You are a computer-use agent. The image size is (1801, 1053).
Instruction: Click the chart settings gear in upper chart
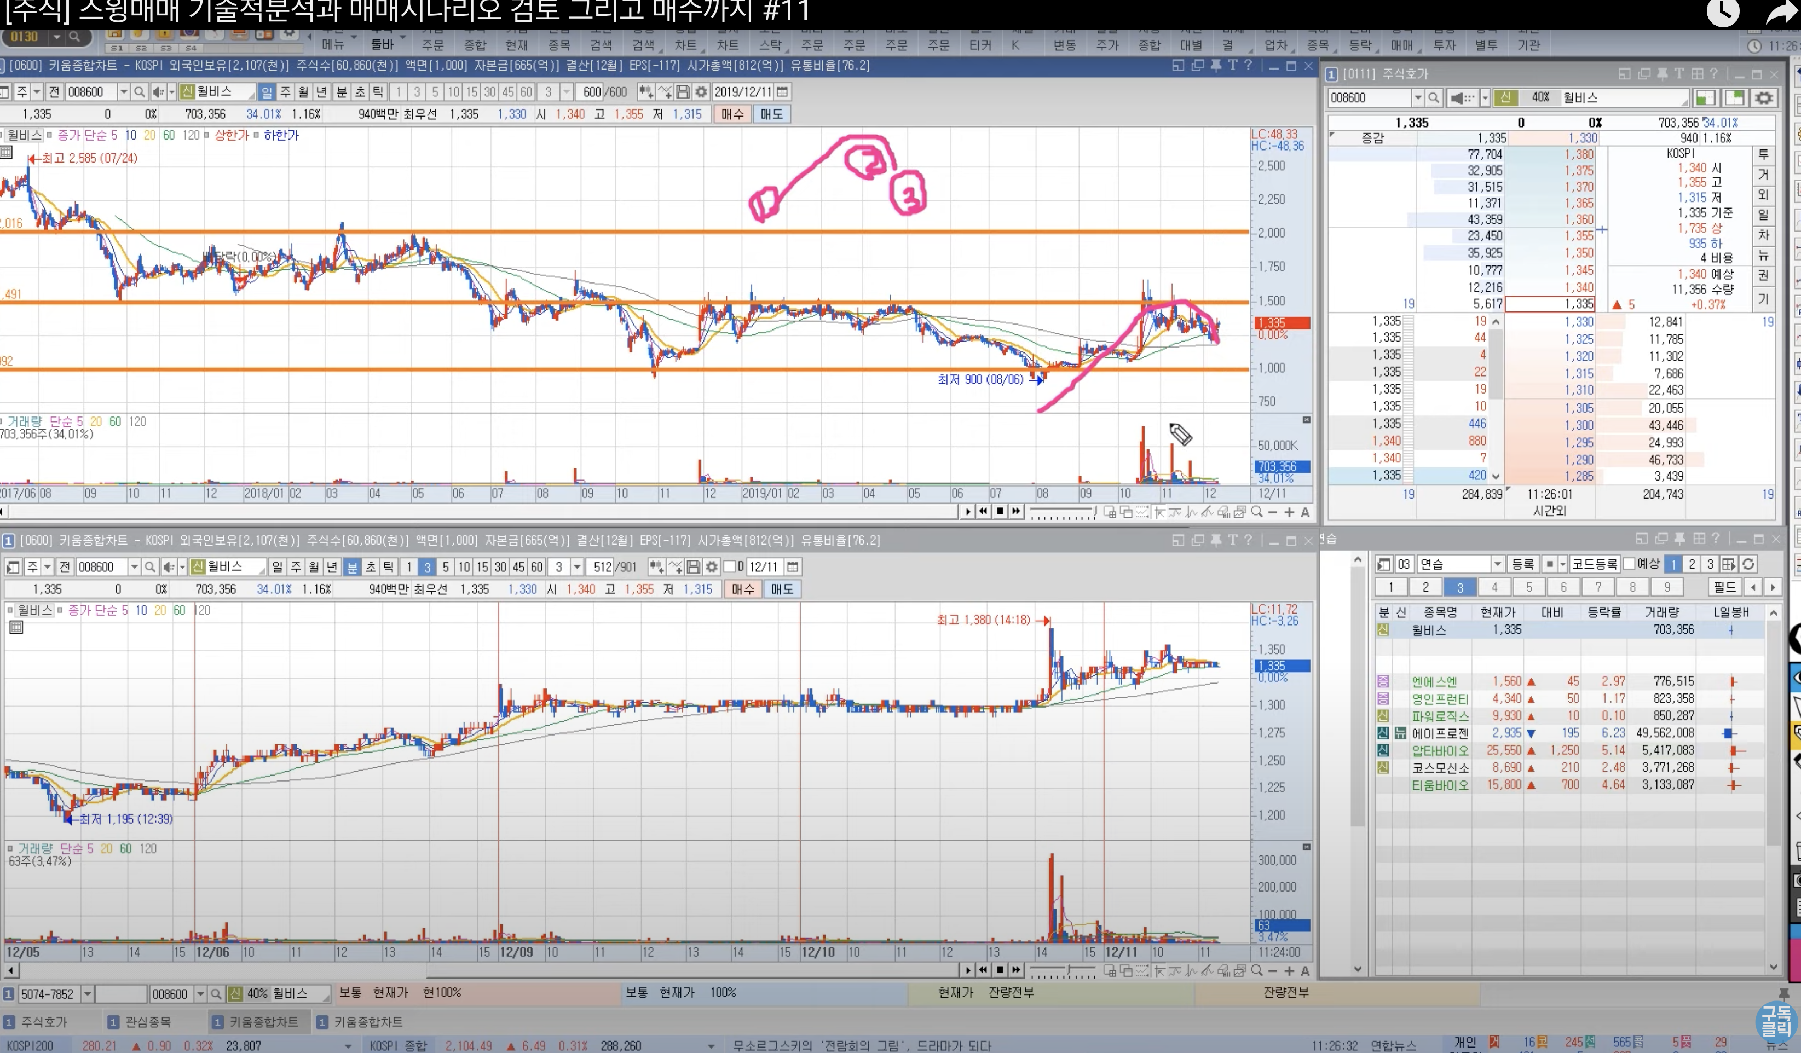pyautogui.click(x=701, y=92)
